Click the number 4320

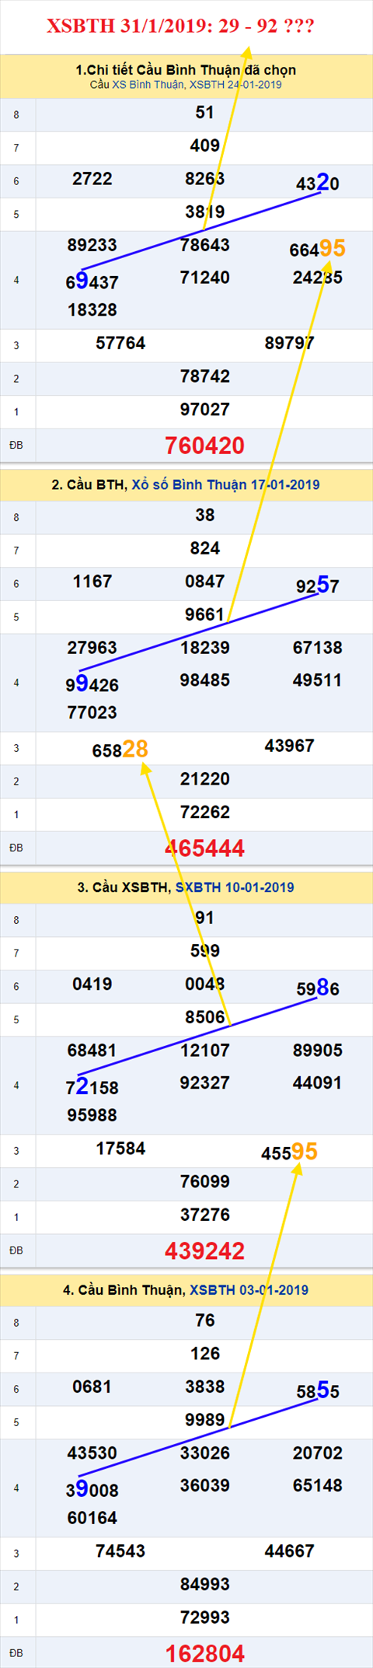point(318,184)
